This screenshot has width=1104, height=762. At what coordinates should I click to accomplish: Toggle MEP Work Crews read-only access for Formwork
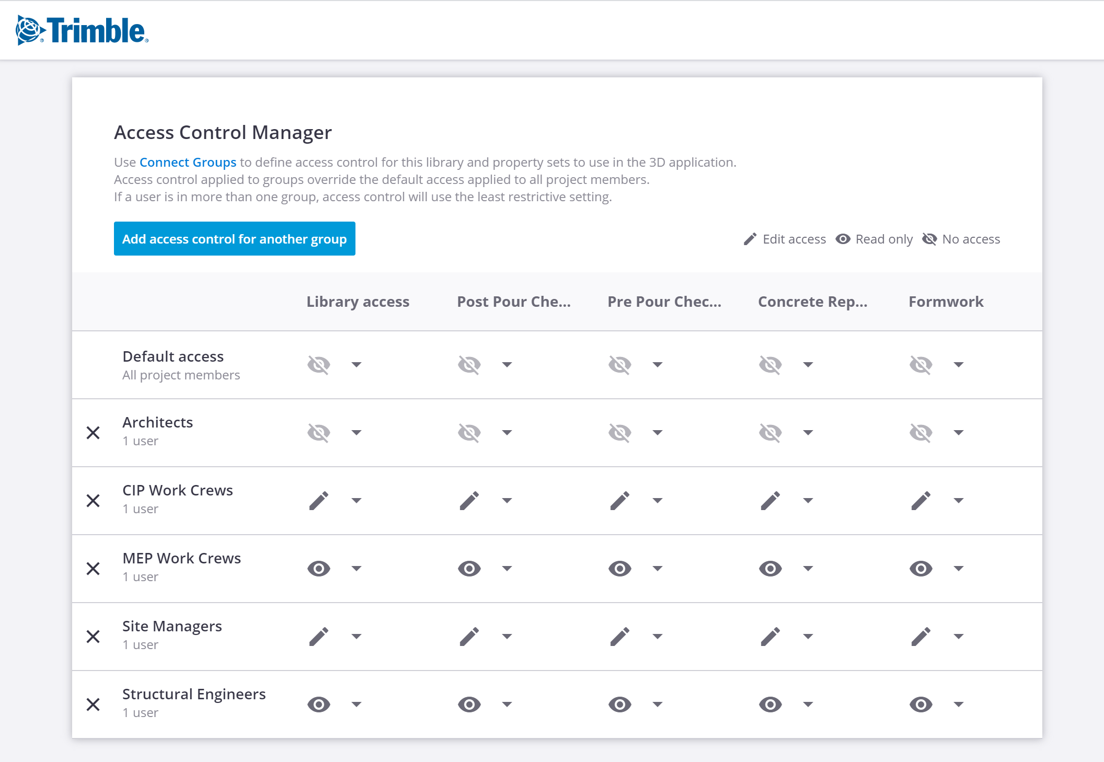coord(920,569)
